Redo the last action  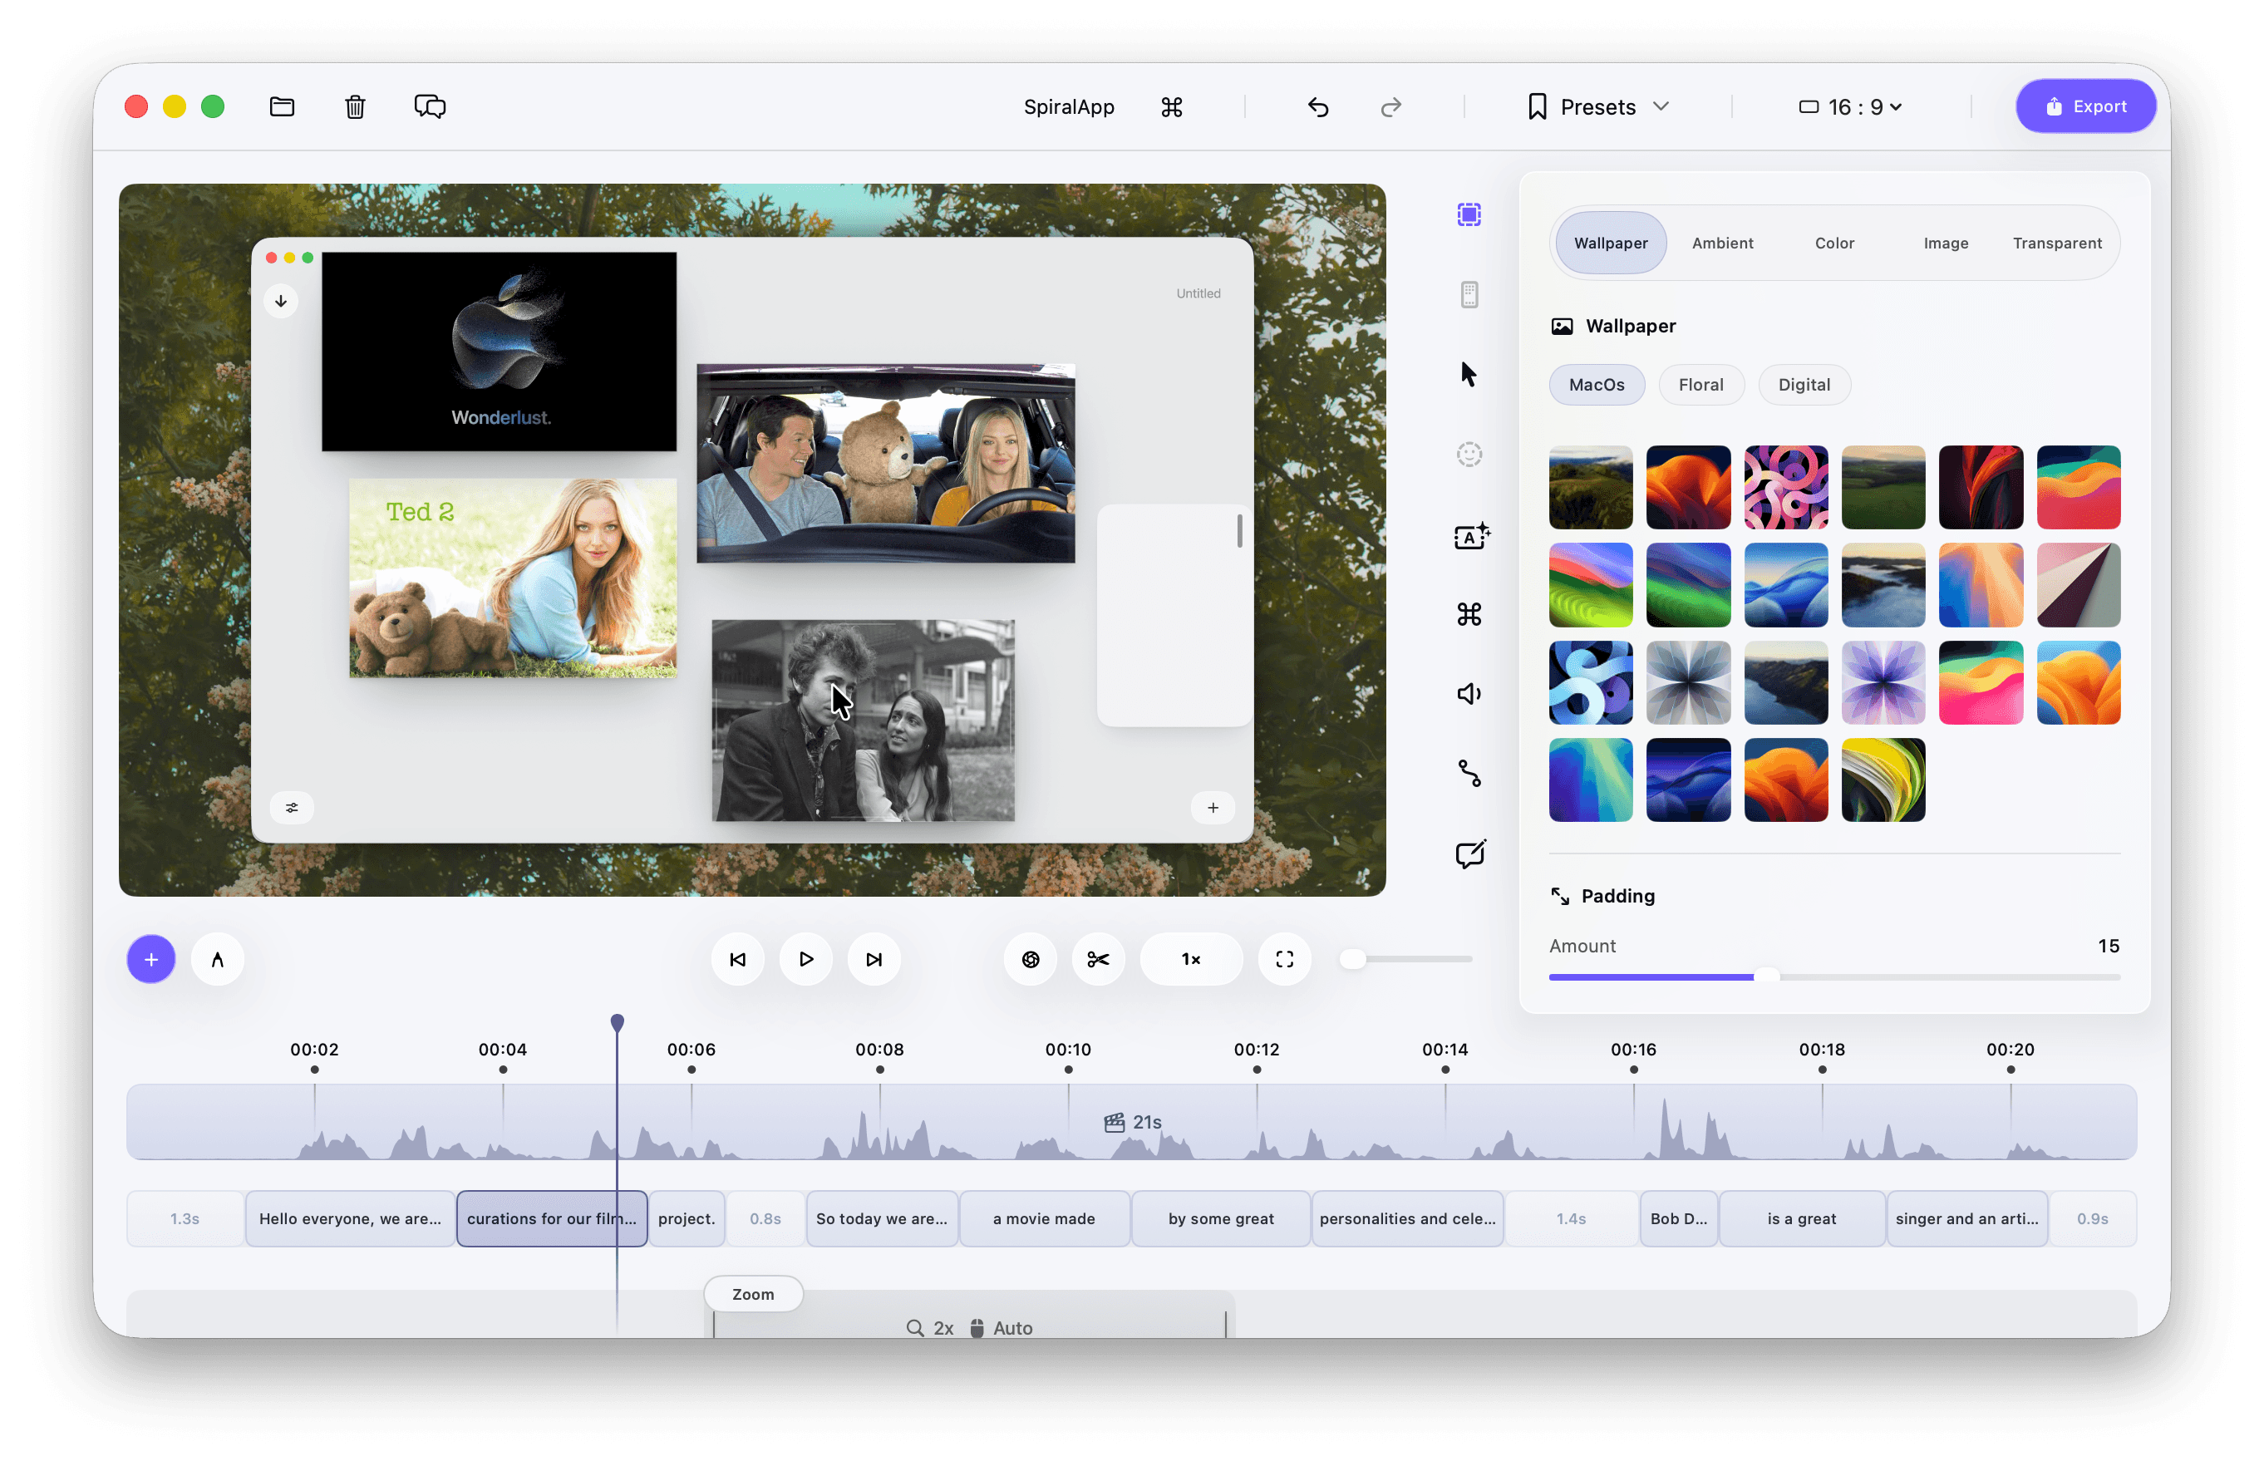(1391, 107)
